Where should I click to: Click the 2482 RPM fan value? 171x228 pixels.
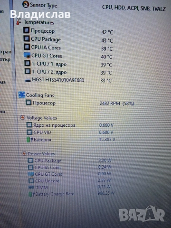[x=110, y=104]
